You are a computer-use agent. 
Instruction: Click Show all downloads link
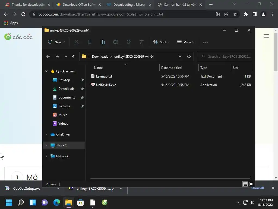pos(257,188)
